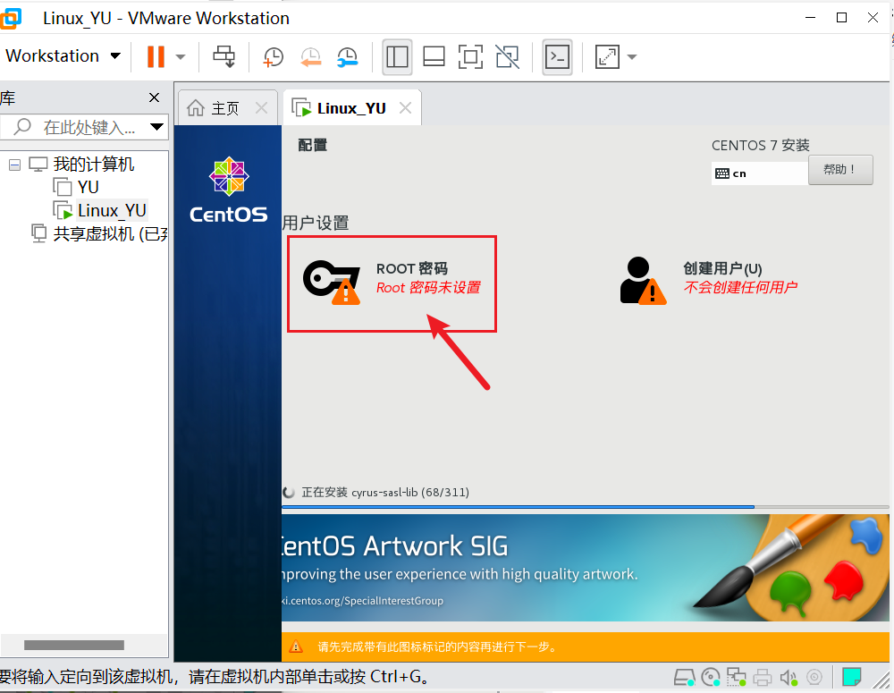Toggle the console view button
The height and width of the screenshot is (693, 894).
pyautogui.click(x=557, y=56)
